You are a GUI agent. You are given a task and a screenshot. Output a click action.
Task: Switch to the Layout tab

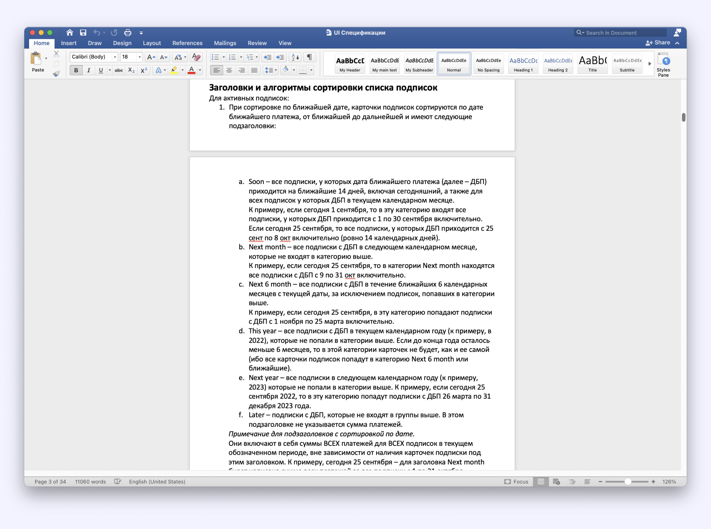pos(152,43)
